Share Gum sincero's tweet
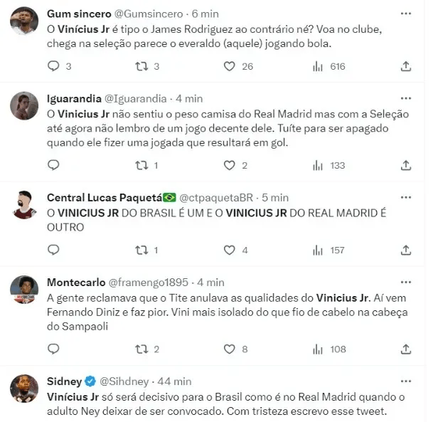The width and height of the screenshot is (433, 422). [406, 66]
